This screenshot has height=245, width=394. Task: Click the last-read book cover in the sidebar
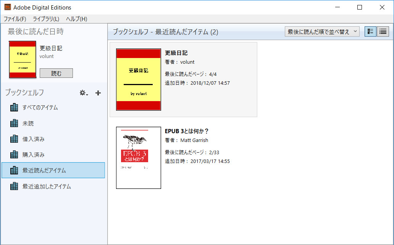(x=22, y=59)
